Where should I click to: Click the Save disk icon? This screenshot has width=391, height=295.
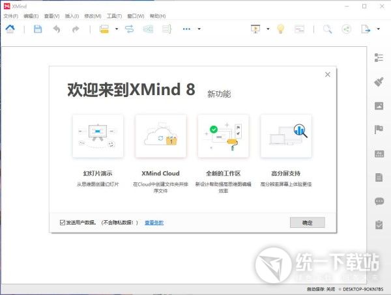pos(38,29)
